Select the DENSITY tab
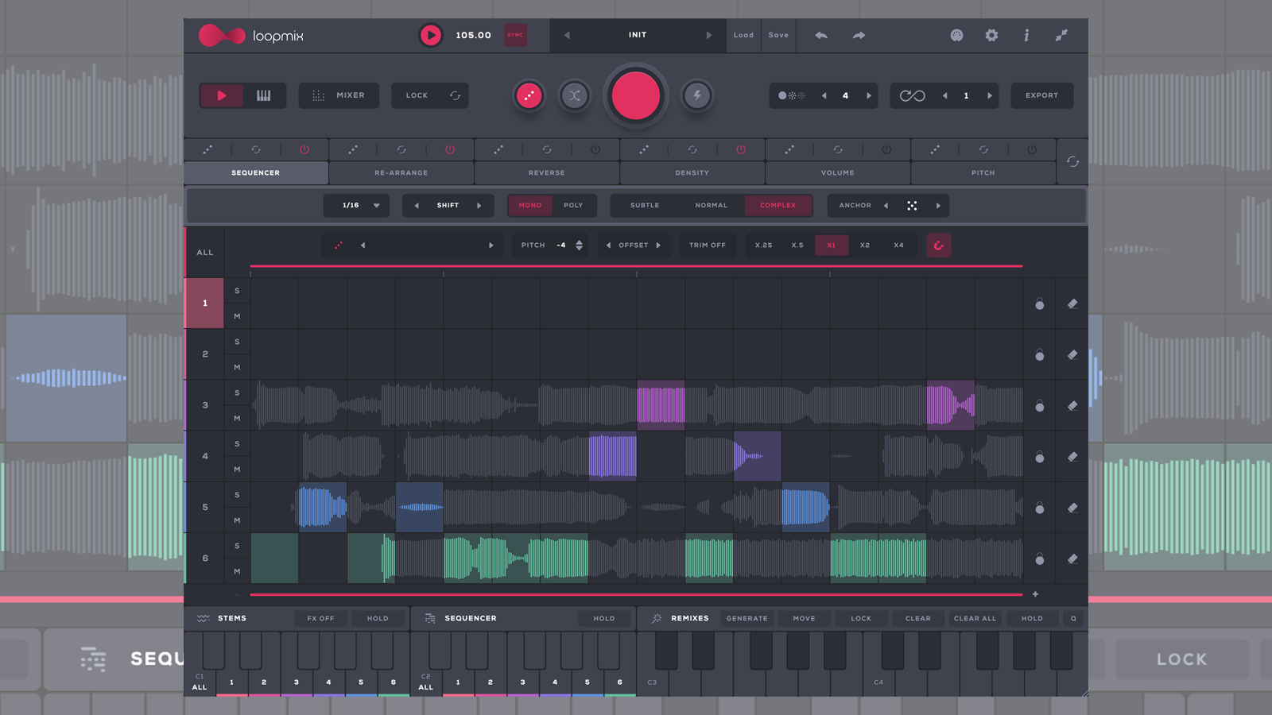Image resolution: width=1272 pixels, height=715 pixels. tap(692, 172)
